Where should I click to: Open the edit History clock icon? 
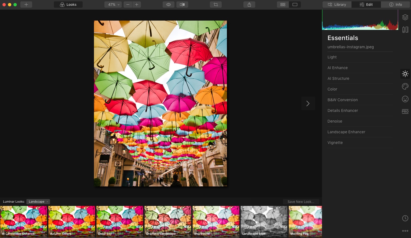405,218
